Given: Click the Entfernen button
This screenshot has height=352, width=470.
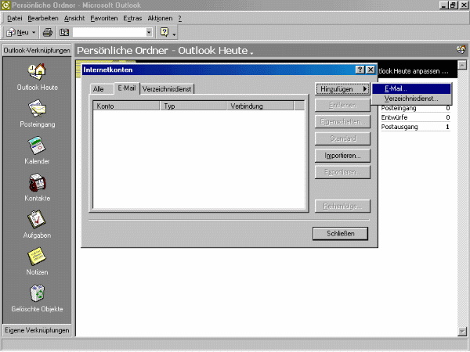Looking at the screenshot, I should [342, 106].
